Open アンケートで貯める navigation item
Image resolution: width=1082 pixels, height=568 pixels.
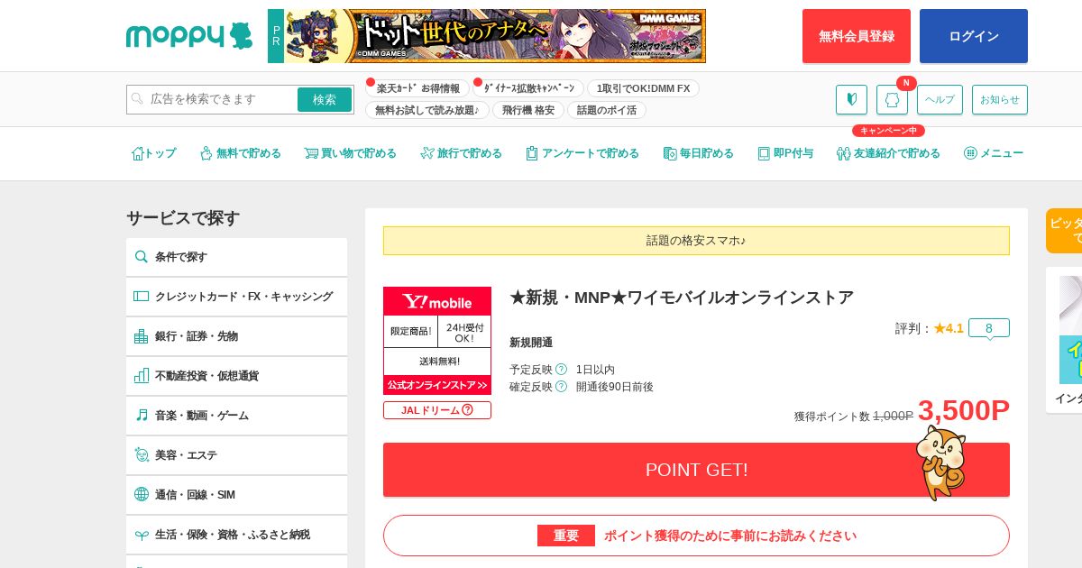click(x=582, y=153)
